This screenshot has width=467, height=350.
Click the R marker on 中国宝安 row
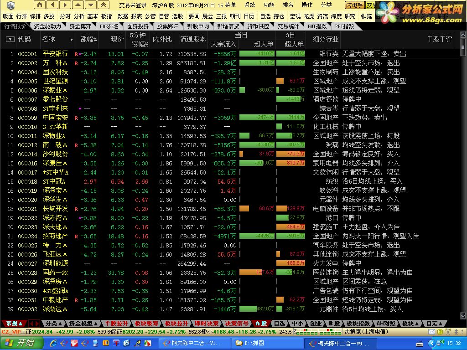76,118
